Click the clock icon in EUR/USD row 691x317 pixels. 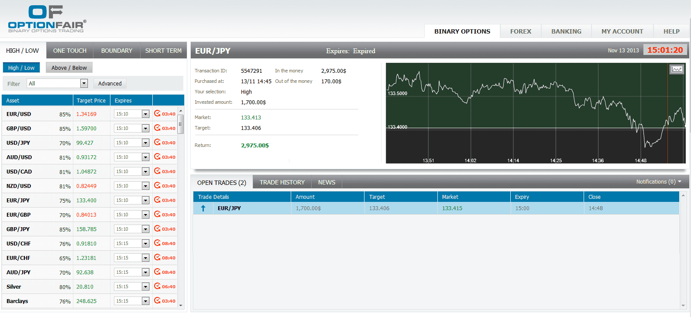(x=157, y=114)
